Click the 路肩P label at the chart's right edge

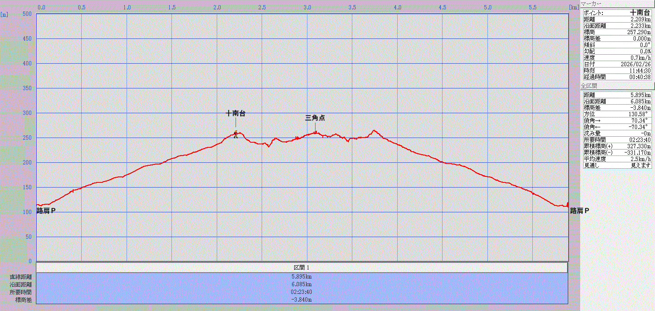pos(579,211)
